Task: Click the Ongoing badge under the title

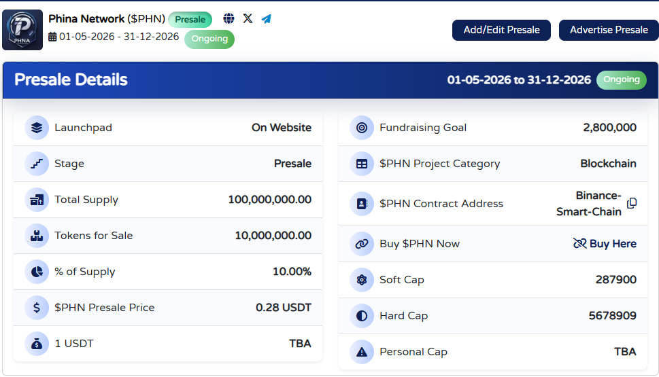Action: [x=209, y=39]
